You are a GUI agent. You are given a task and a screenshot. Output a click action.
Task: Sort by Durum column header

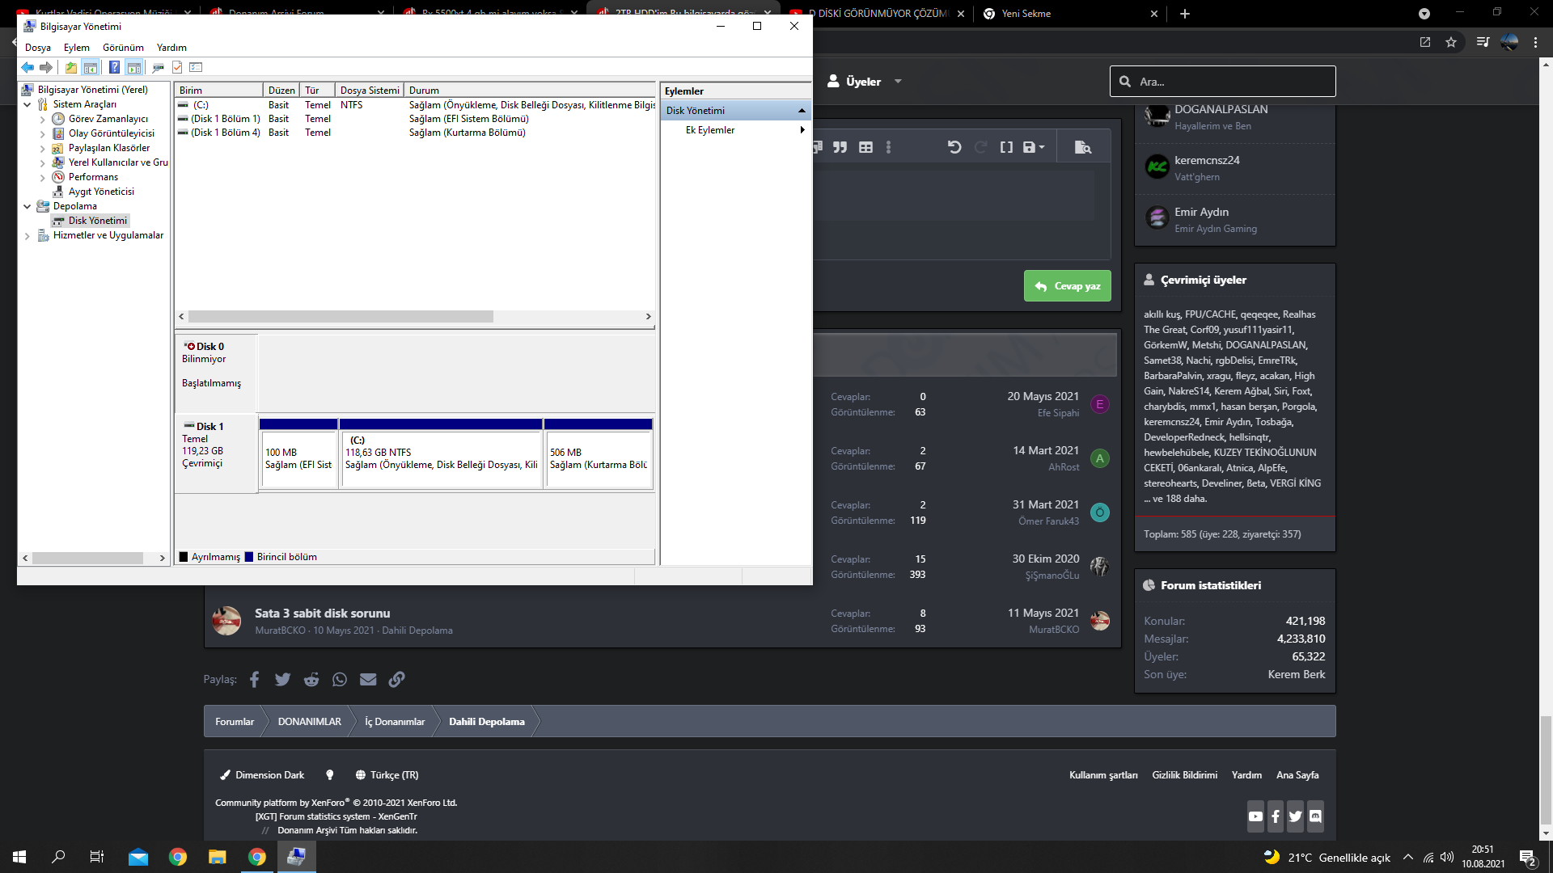(x=530, y=91)
